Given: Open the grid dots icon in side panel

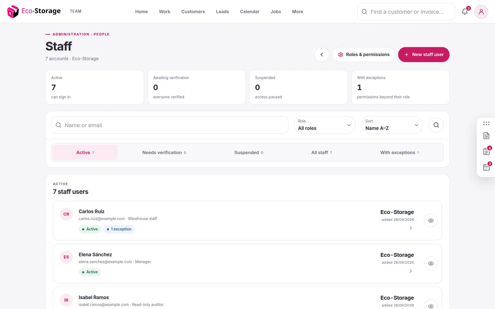Looking at the screenshot, I should [486, 124].
